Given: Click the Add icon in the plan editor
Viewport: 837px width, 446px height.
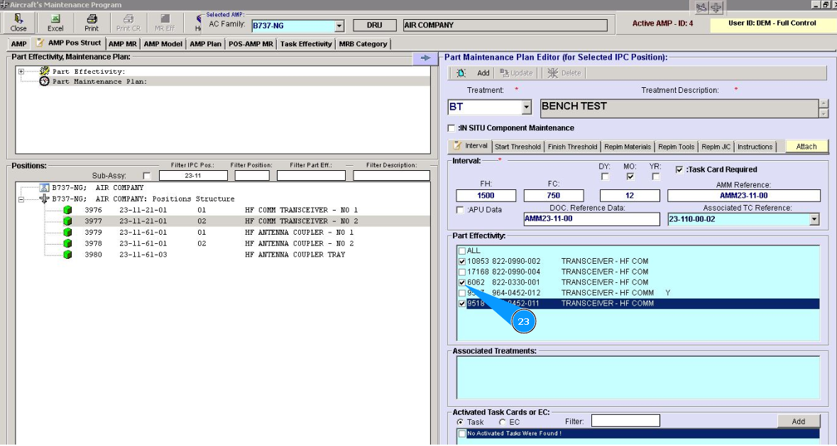Looking at the screenshot, I should 462,73.
